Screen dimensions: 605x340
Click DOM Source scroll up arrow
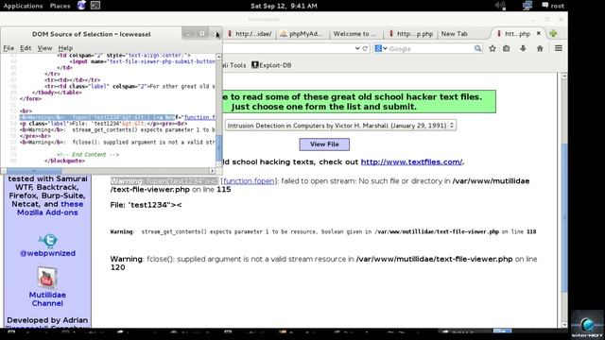[x=218, y=57]
